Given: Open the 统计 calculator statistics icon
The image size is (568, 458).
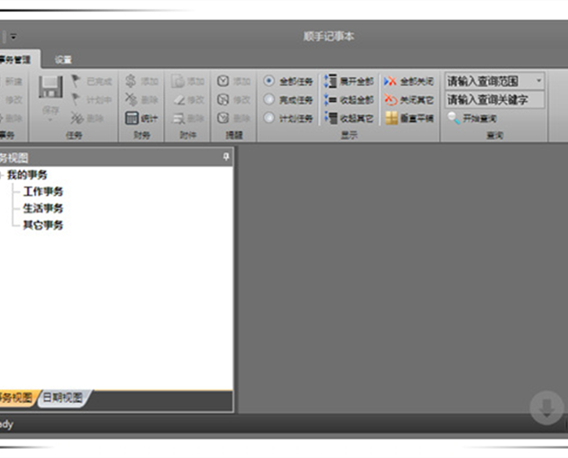Looking at the screenshot, I should coord(132,118).
